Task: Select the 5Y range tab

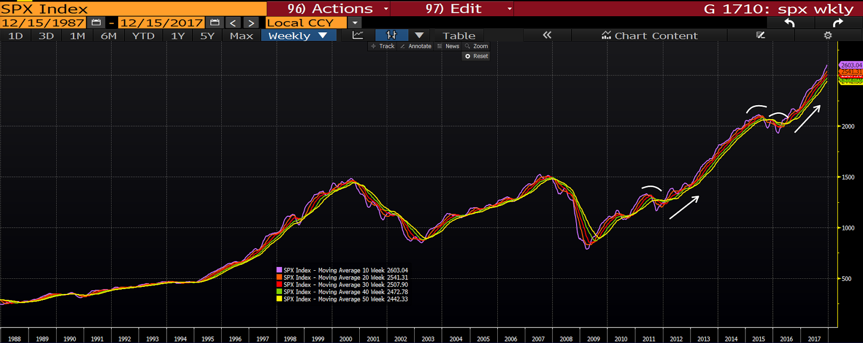Action: pos(207,36)
